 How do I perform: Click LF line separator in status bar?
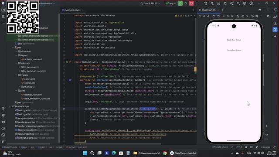[232, 147]
